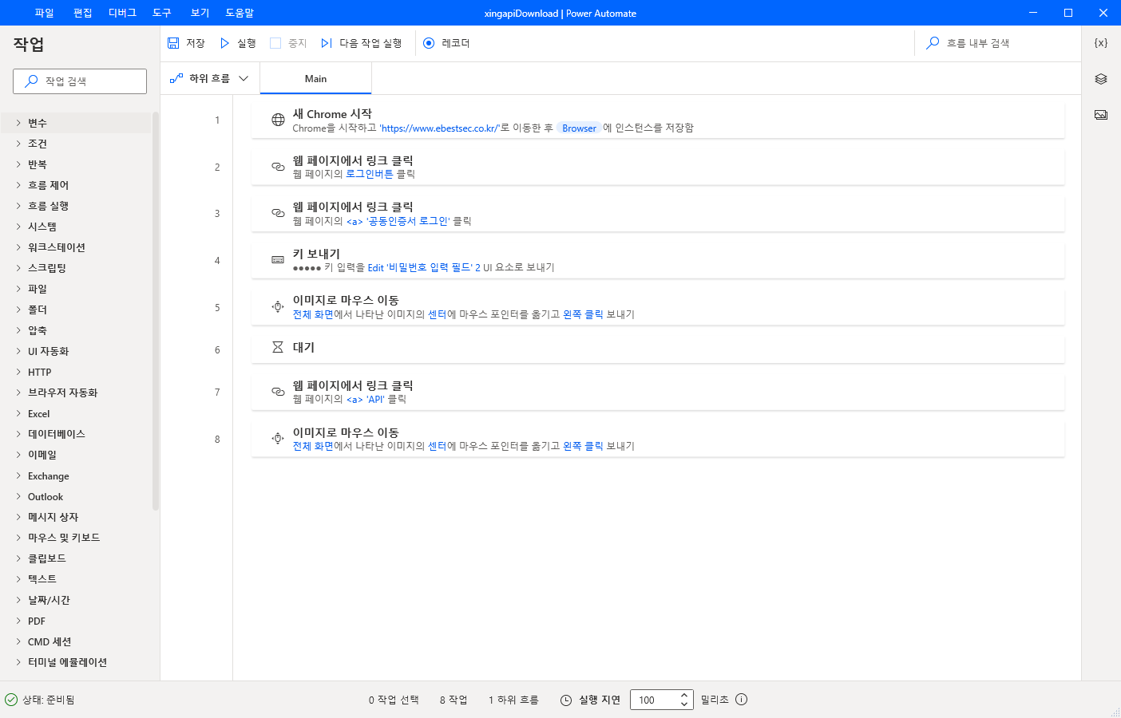Expand the Excel action group
This screenshot has height=718, width=1121.
pos(18,413)
